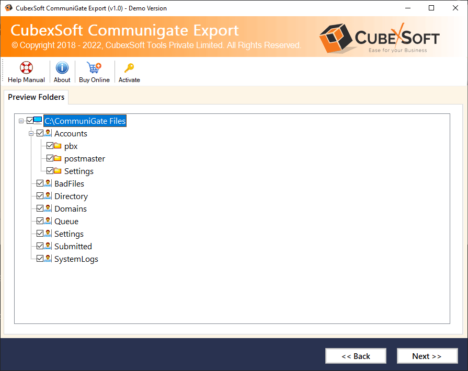The width and height of the screenshot is (468, 371).
Task: Collapse the C:\CommuniGate Files root node
Action: pyautogui.click(x=21, y=121)
